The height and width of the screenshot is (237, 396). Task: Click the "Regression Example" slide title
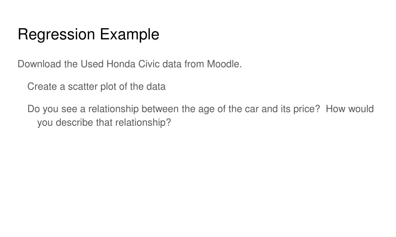(x=88, y=34)
